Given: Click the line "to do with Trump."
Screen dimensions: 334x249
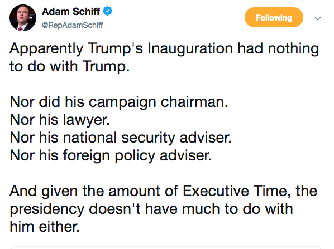Looking at the screenshot, I should 70,66.
